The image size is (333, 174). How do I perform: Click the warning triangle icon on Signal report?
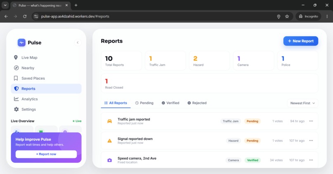(109, 141)
